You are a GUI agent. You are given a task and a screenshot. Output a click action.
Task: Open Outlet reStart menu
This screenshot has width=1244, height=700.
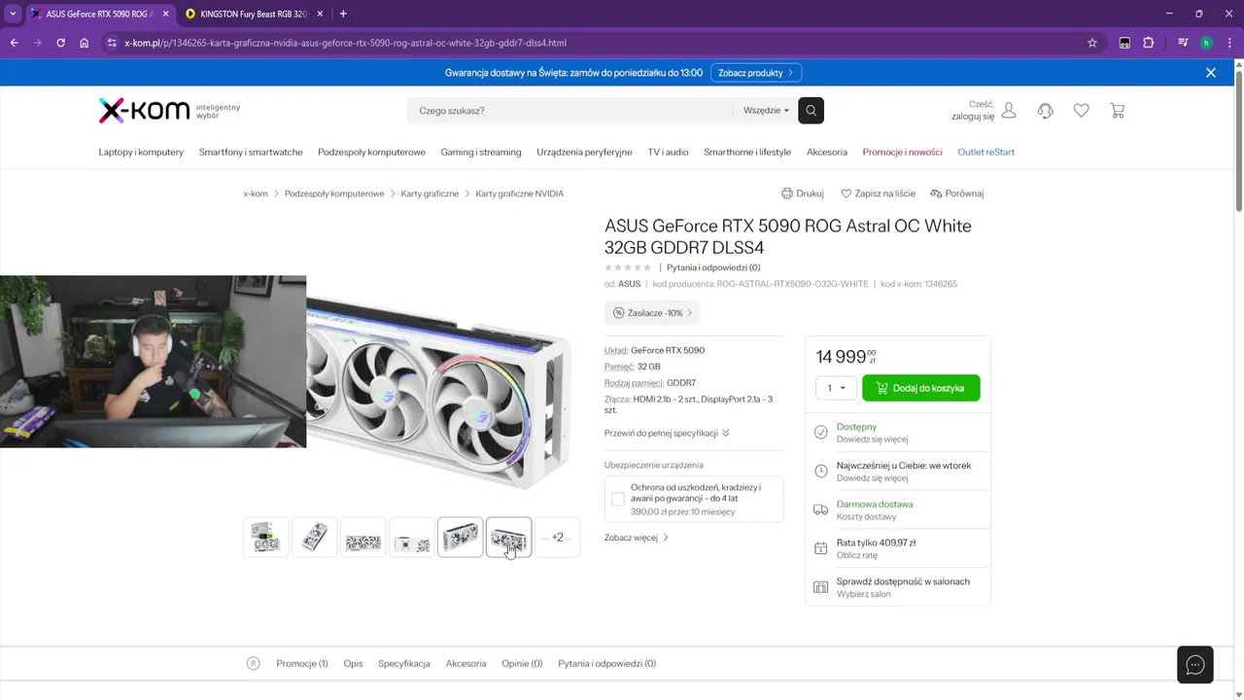[985, 152]
